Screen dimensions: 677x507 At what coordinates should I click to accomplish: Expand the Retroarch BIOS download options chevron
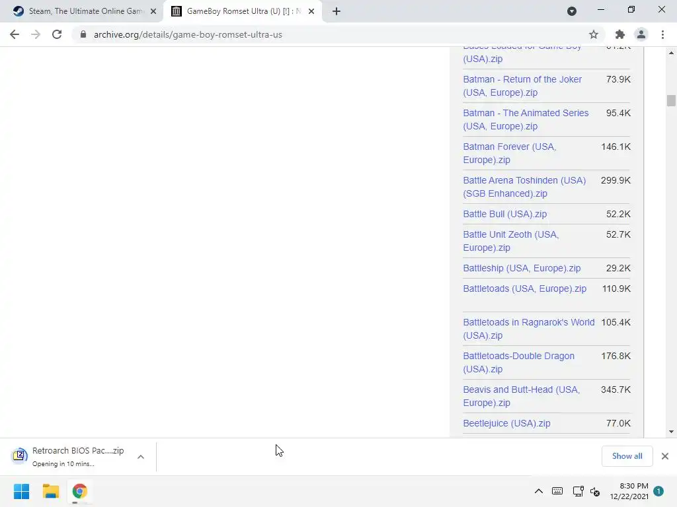click(141, 457)
